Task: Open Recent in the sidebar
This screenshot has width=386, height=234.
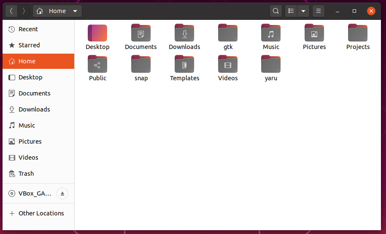Action: pyautogui.click(x=38, y=29)
